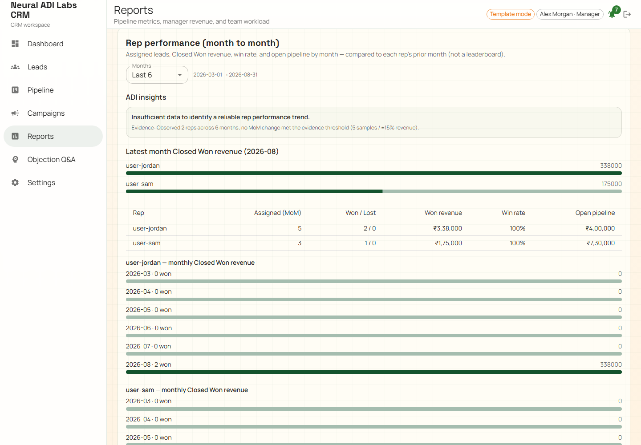Click the Open pipeline column header
Viewport: 641px width, 445px height.
pyautogui.click(x=595, y=213)
